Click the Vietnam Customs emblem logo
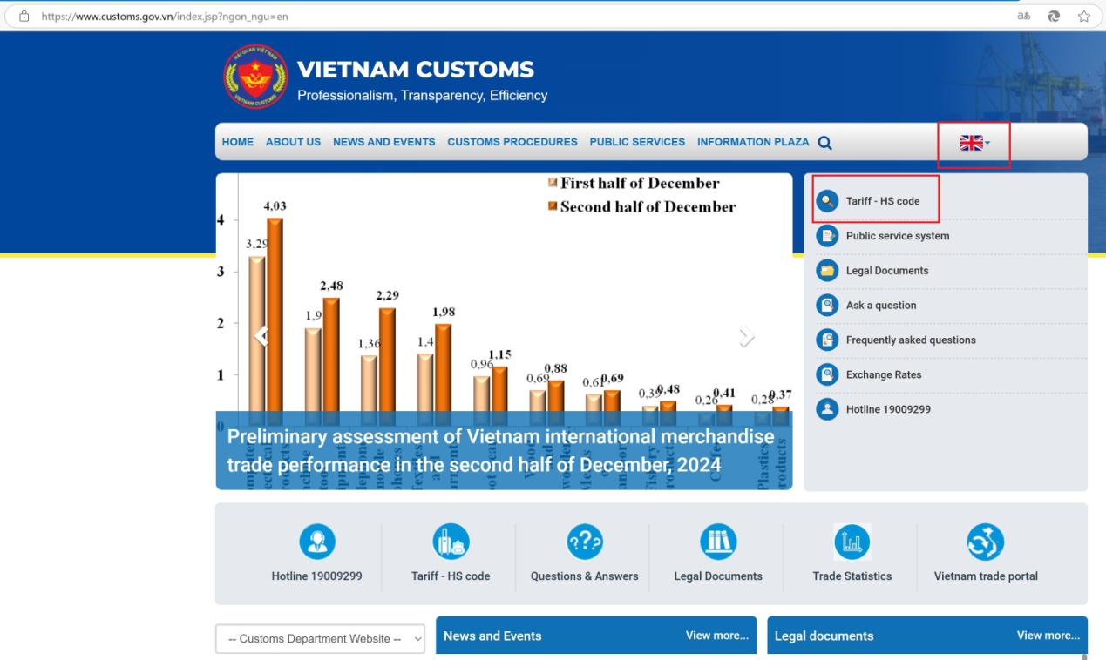The width and height of the screenshot is (1106, 660). [254, 77]
